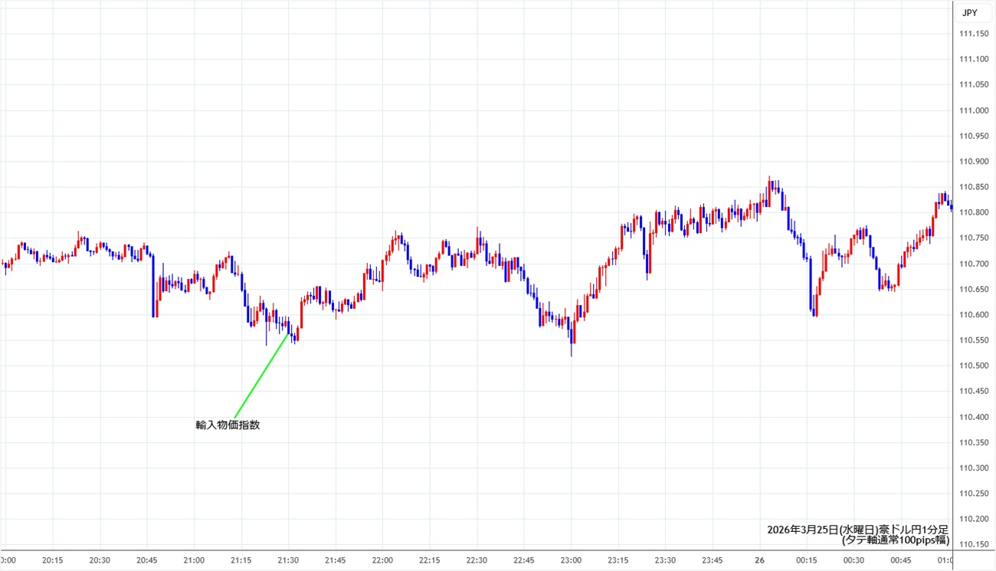Select the 23:00 tick on time axis
Screen dimensions: 996x571
click(572, 560)
